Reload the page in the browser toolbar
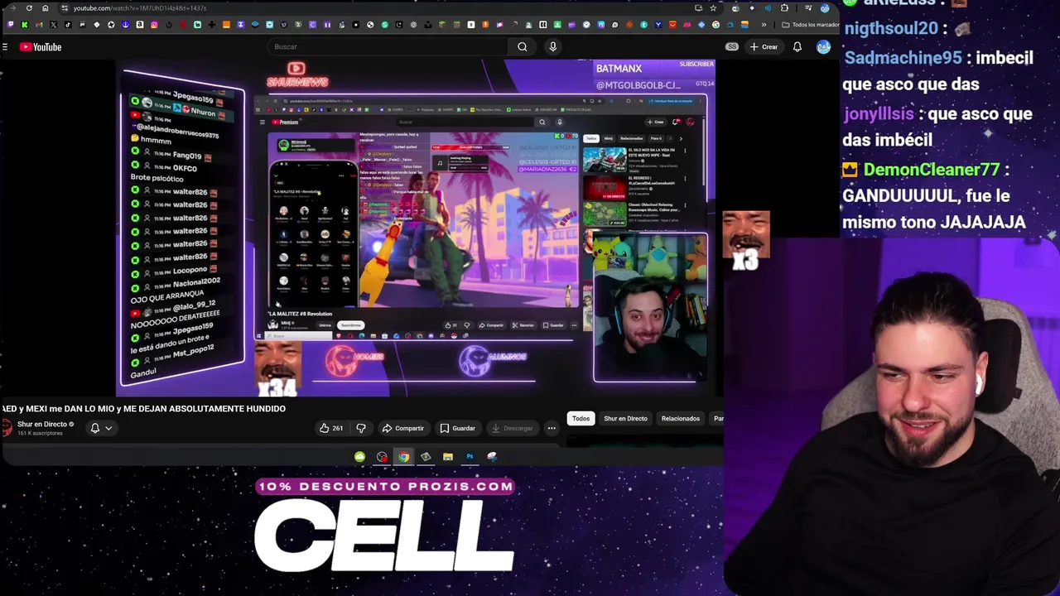The image size is (1060, 596). pos(29,8)
